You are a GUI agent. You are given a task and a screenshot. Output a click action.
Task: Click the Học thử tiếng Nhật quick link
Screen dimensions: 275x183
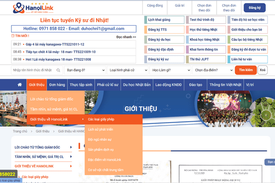pos(206,30)
